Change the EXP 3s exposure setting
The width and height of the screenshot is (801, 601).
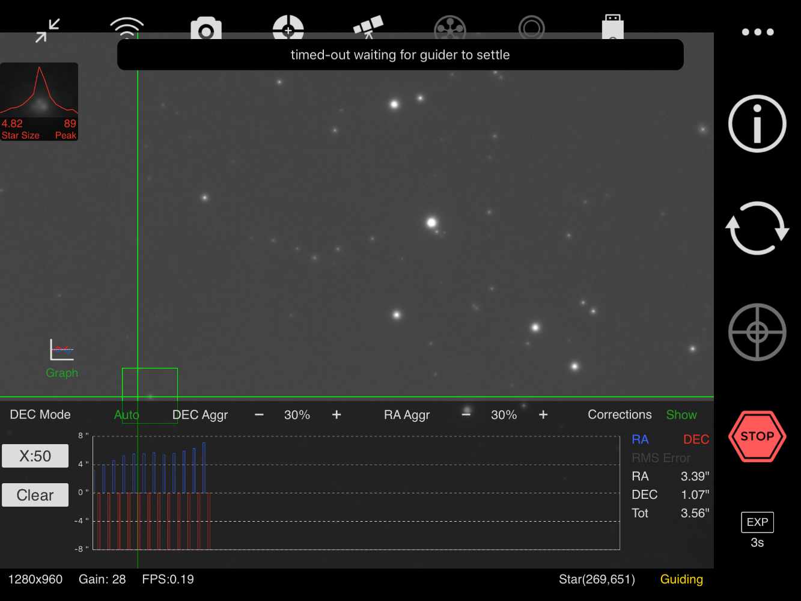(x=757, y=531)
